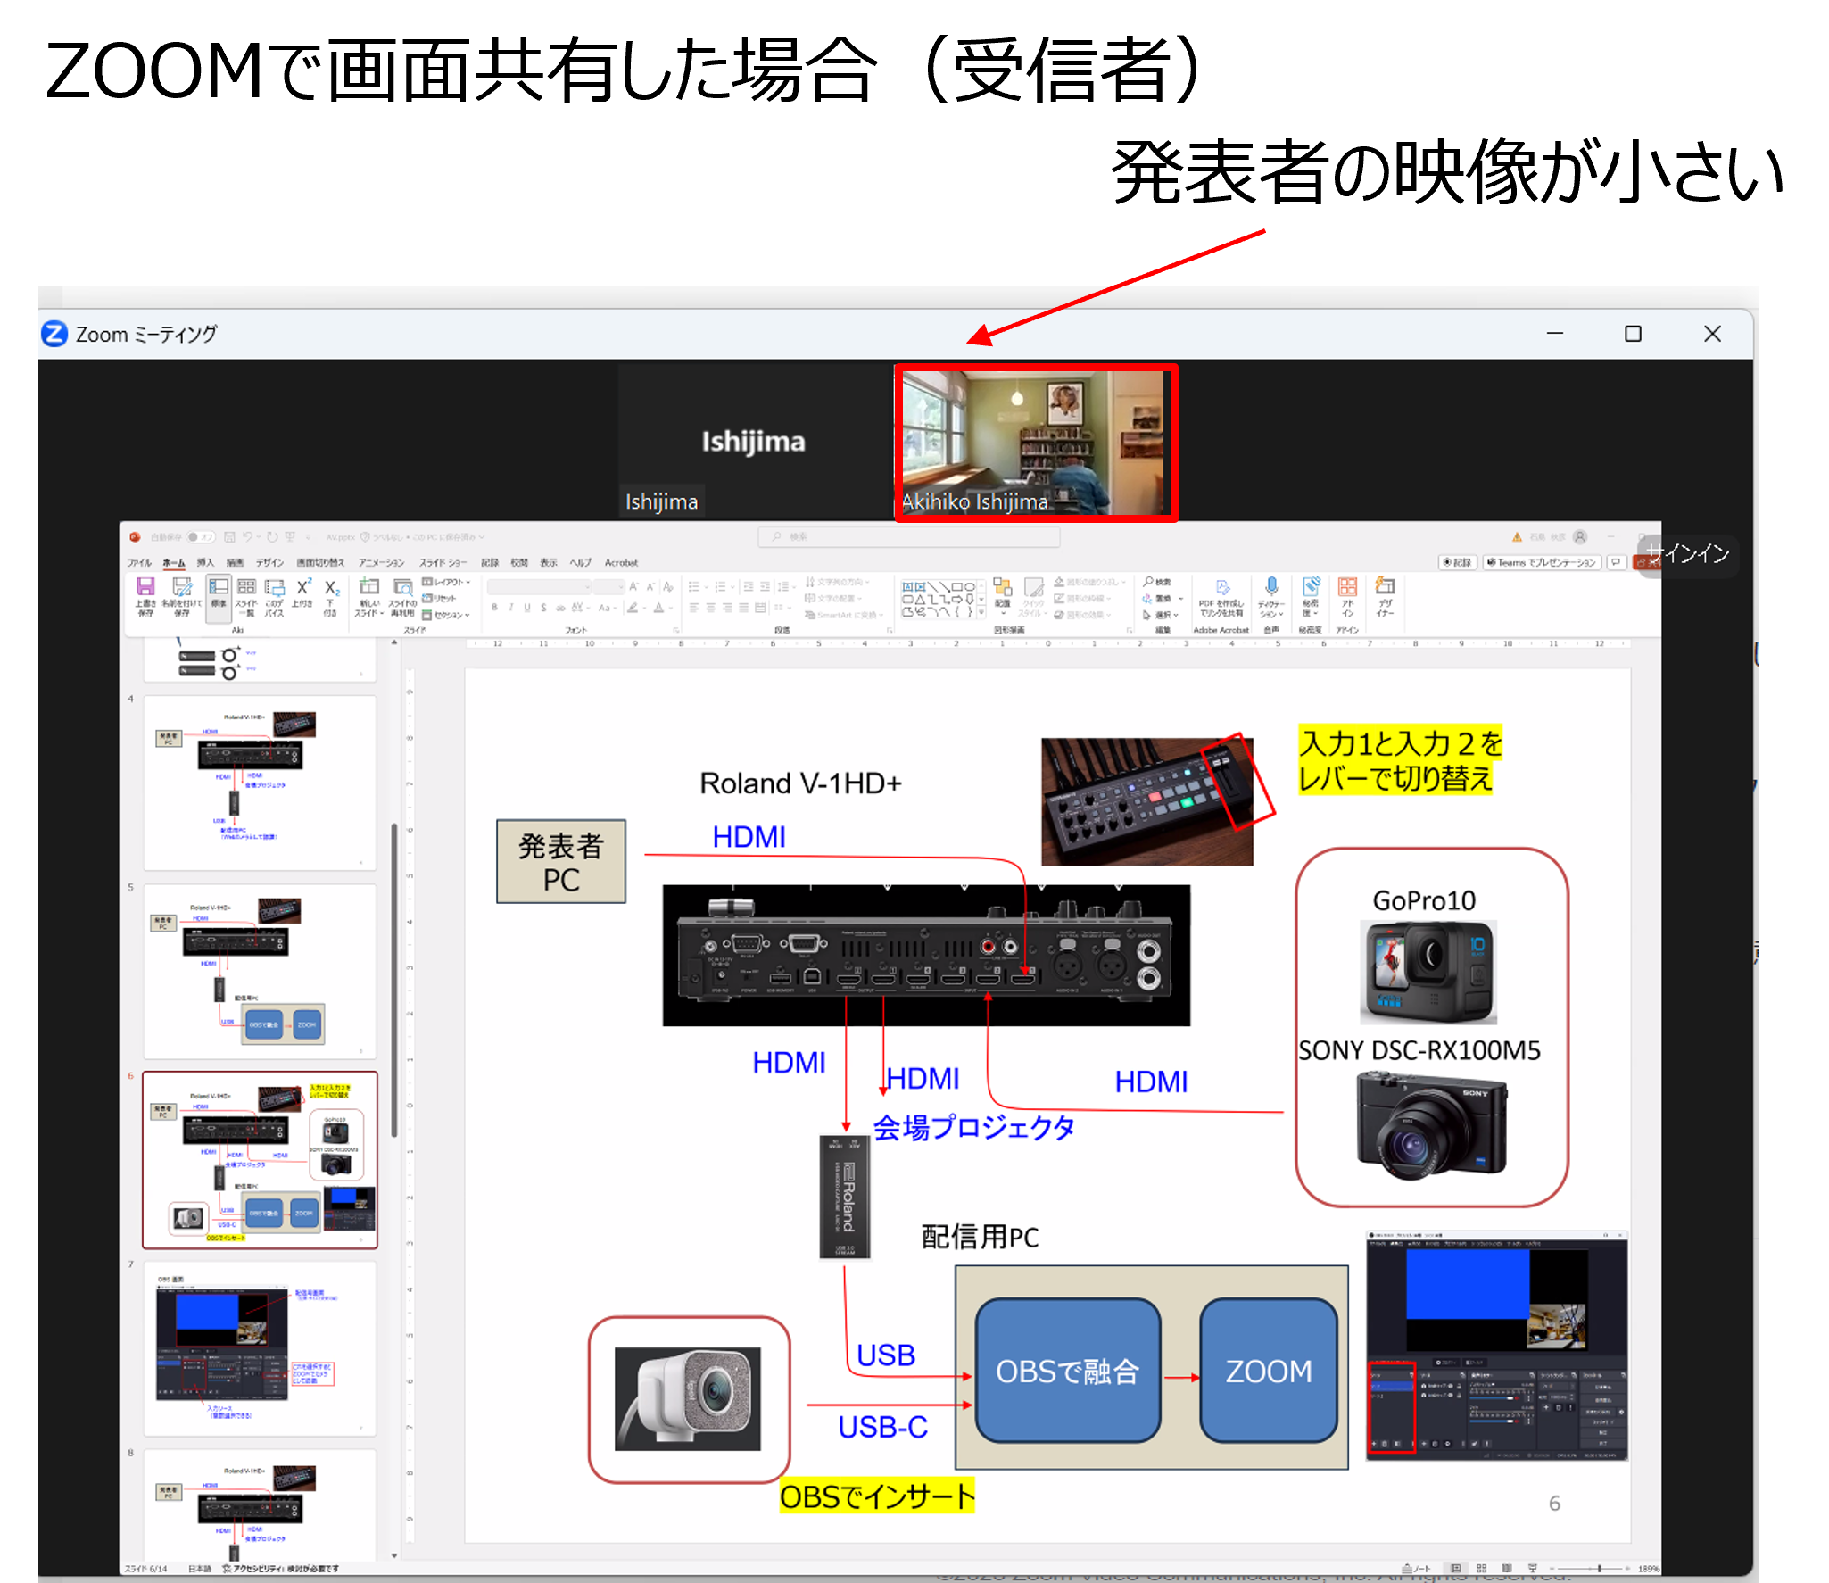Click Akihiko Ishijima's video tile
The height and width of the screenshot is (1583, 1829).
1035,443
